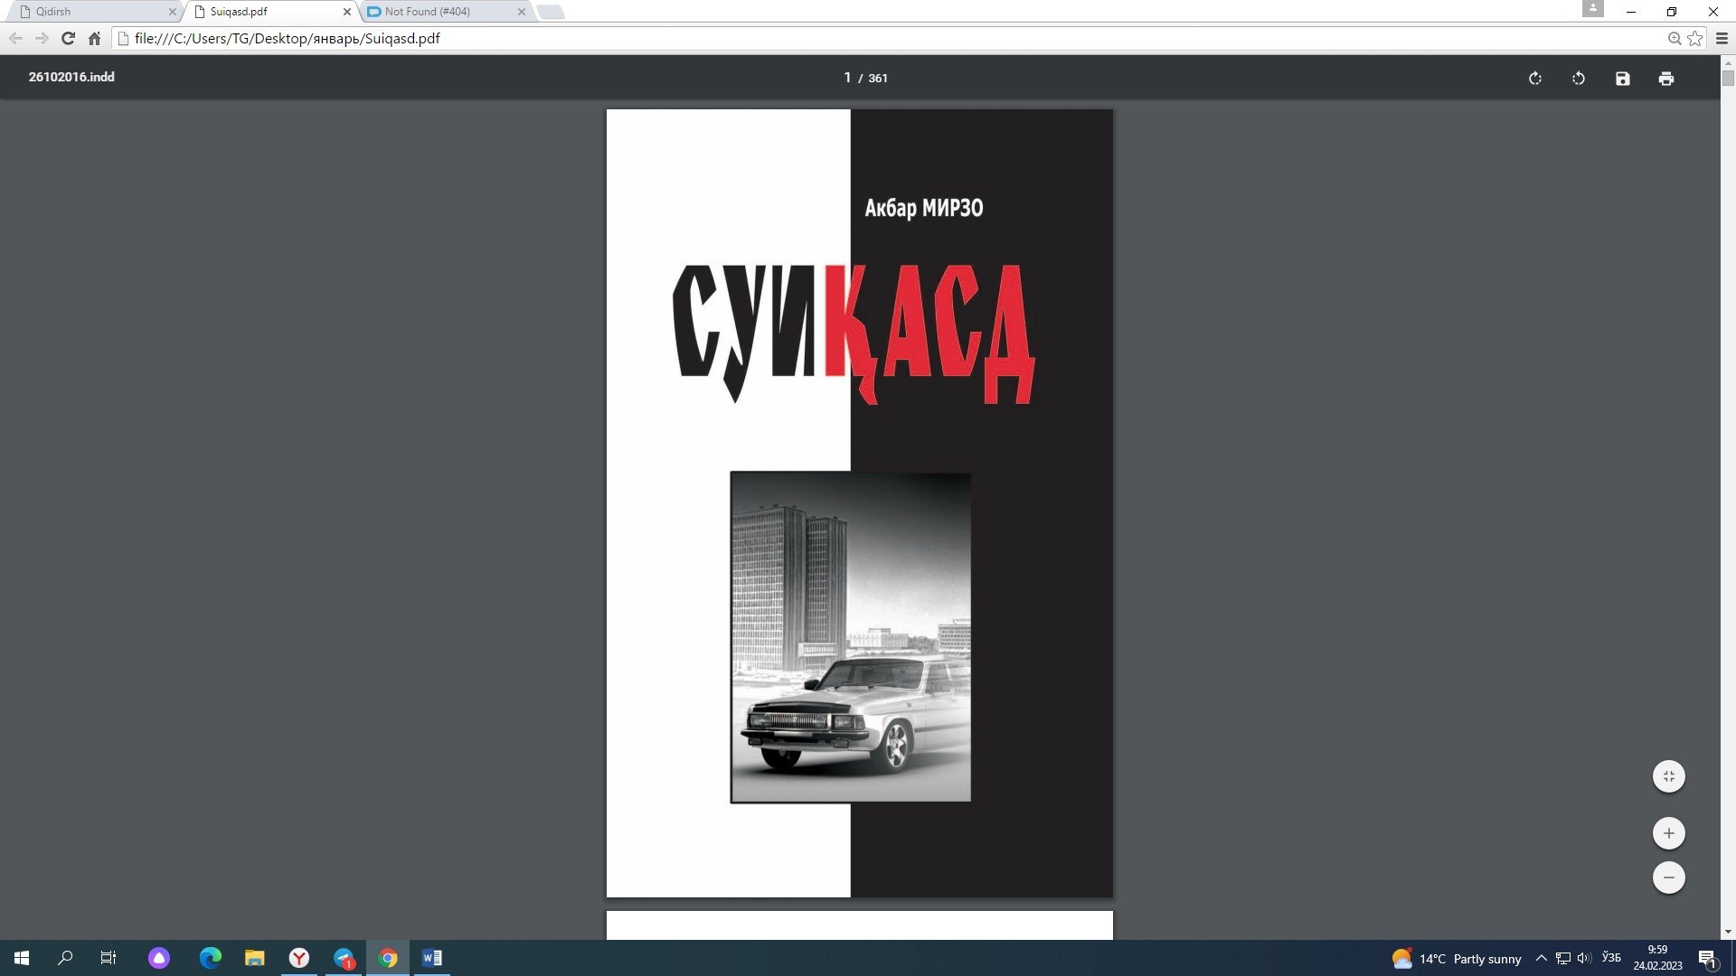Expand hidden icons in the system tray
This screenshot has height=976, width=1736.
click(1541, 958)
